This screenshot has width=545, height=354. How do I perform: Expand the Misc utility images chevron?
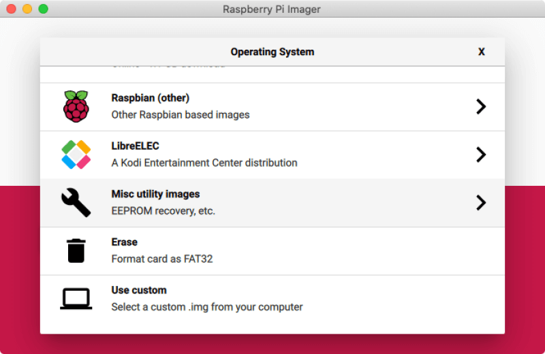pos(481,203)
